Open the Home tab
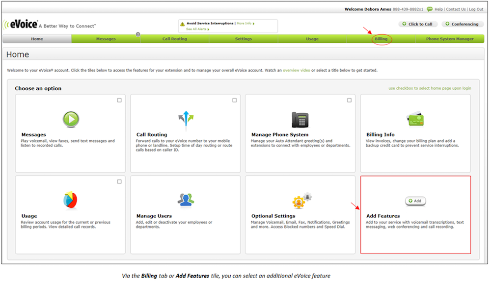Viewport: 491px width, 282px height. (37, 39)
